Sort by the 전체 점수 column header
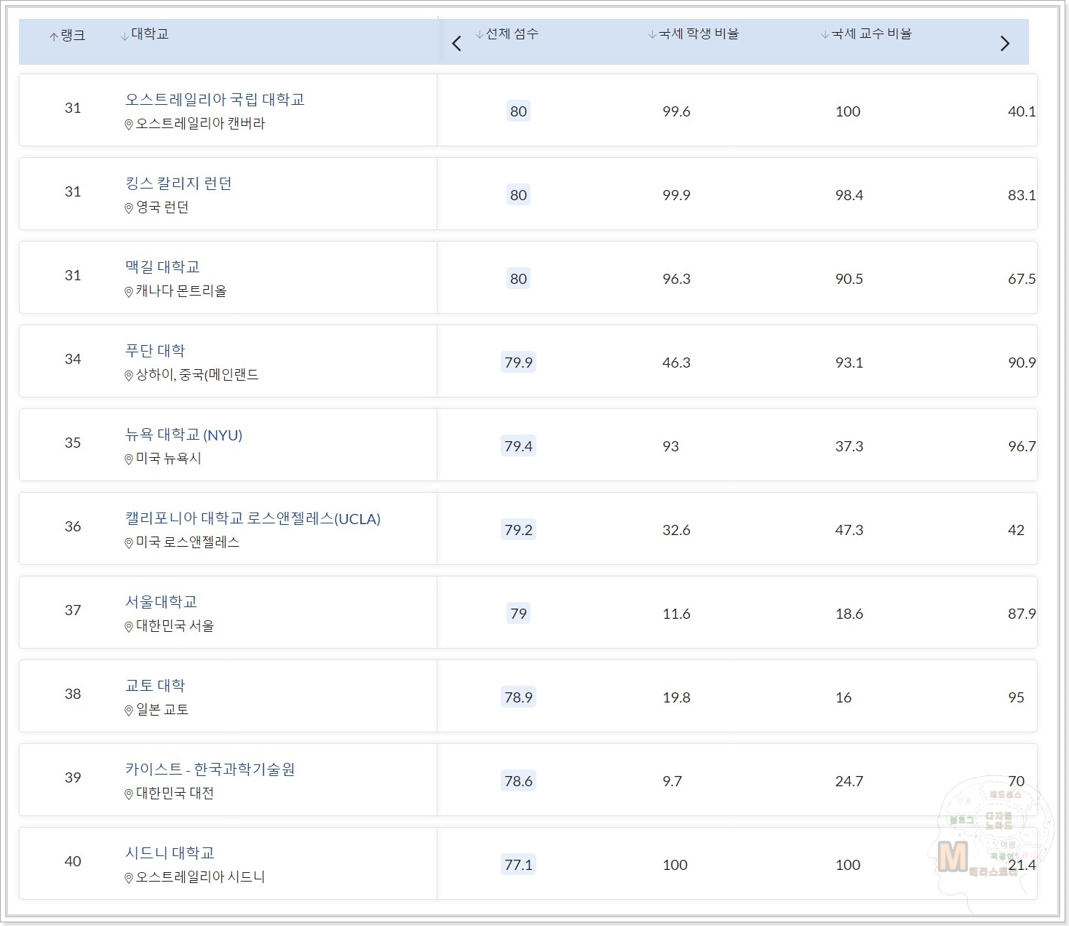The width and height of the screenshot is (1069, 926). tap(506, 34)
